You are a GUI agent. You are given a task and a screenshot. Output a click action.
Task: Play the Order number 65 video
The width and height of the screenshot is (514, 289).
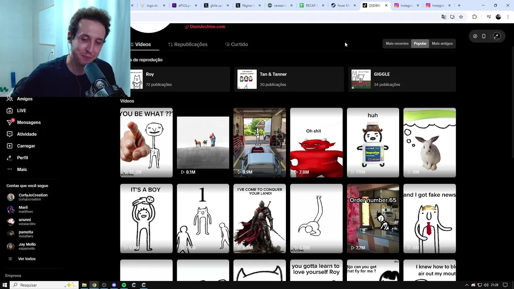[x=373, y=218]
